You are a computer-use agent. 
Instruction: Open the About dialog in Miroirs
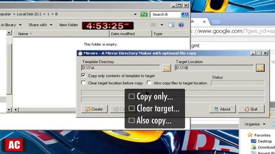223,109
